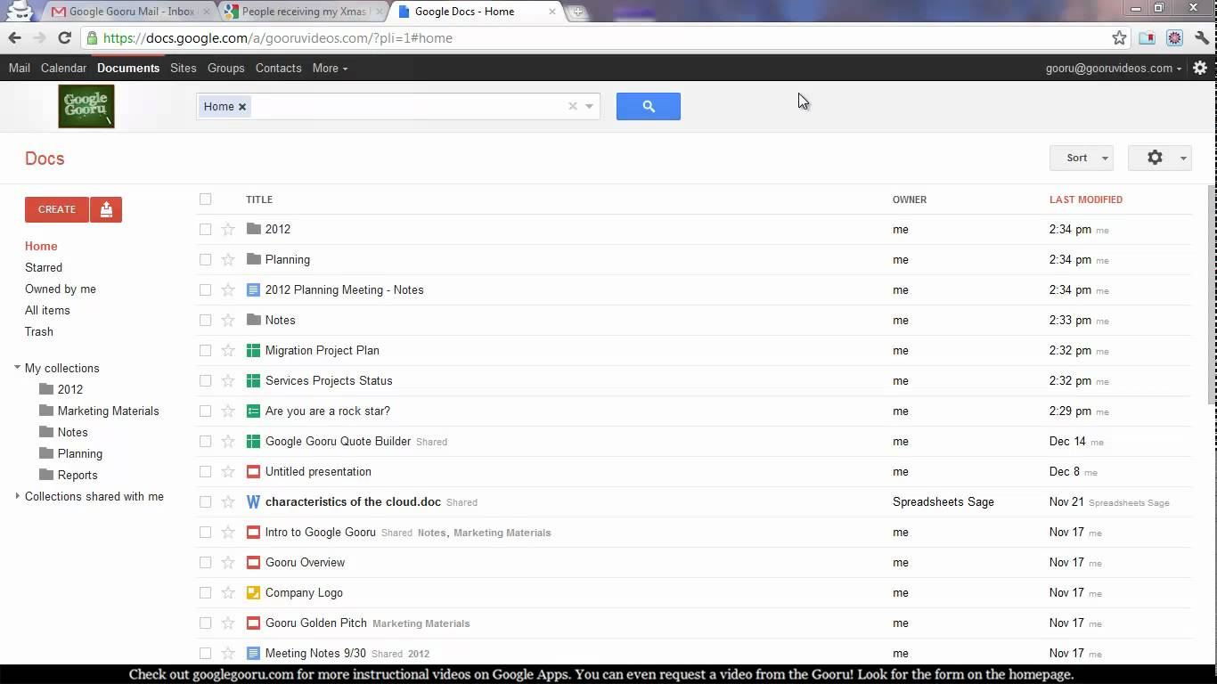Check the box for the 2012 folder

click(206, 229)
